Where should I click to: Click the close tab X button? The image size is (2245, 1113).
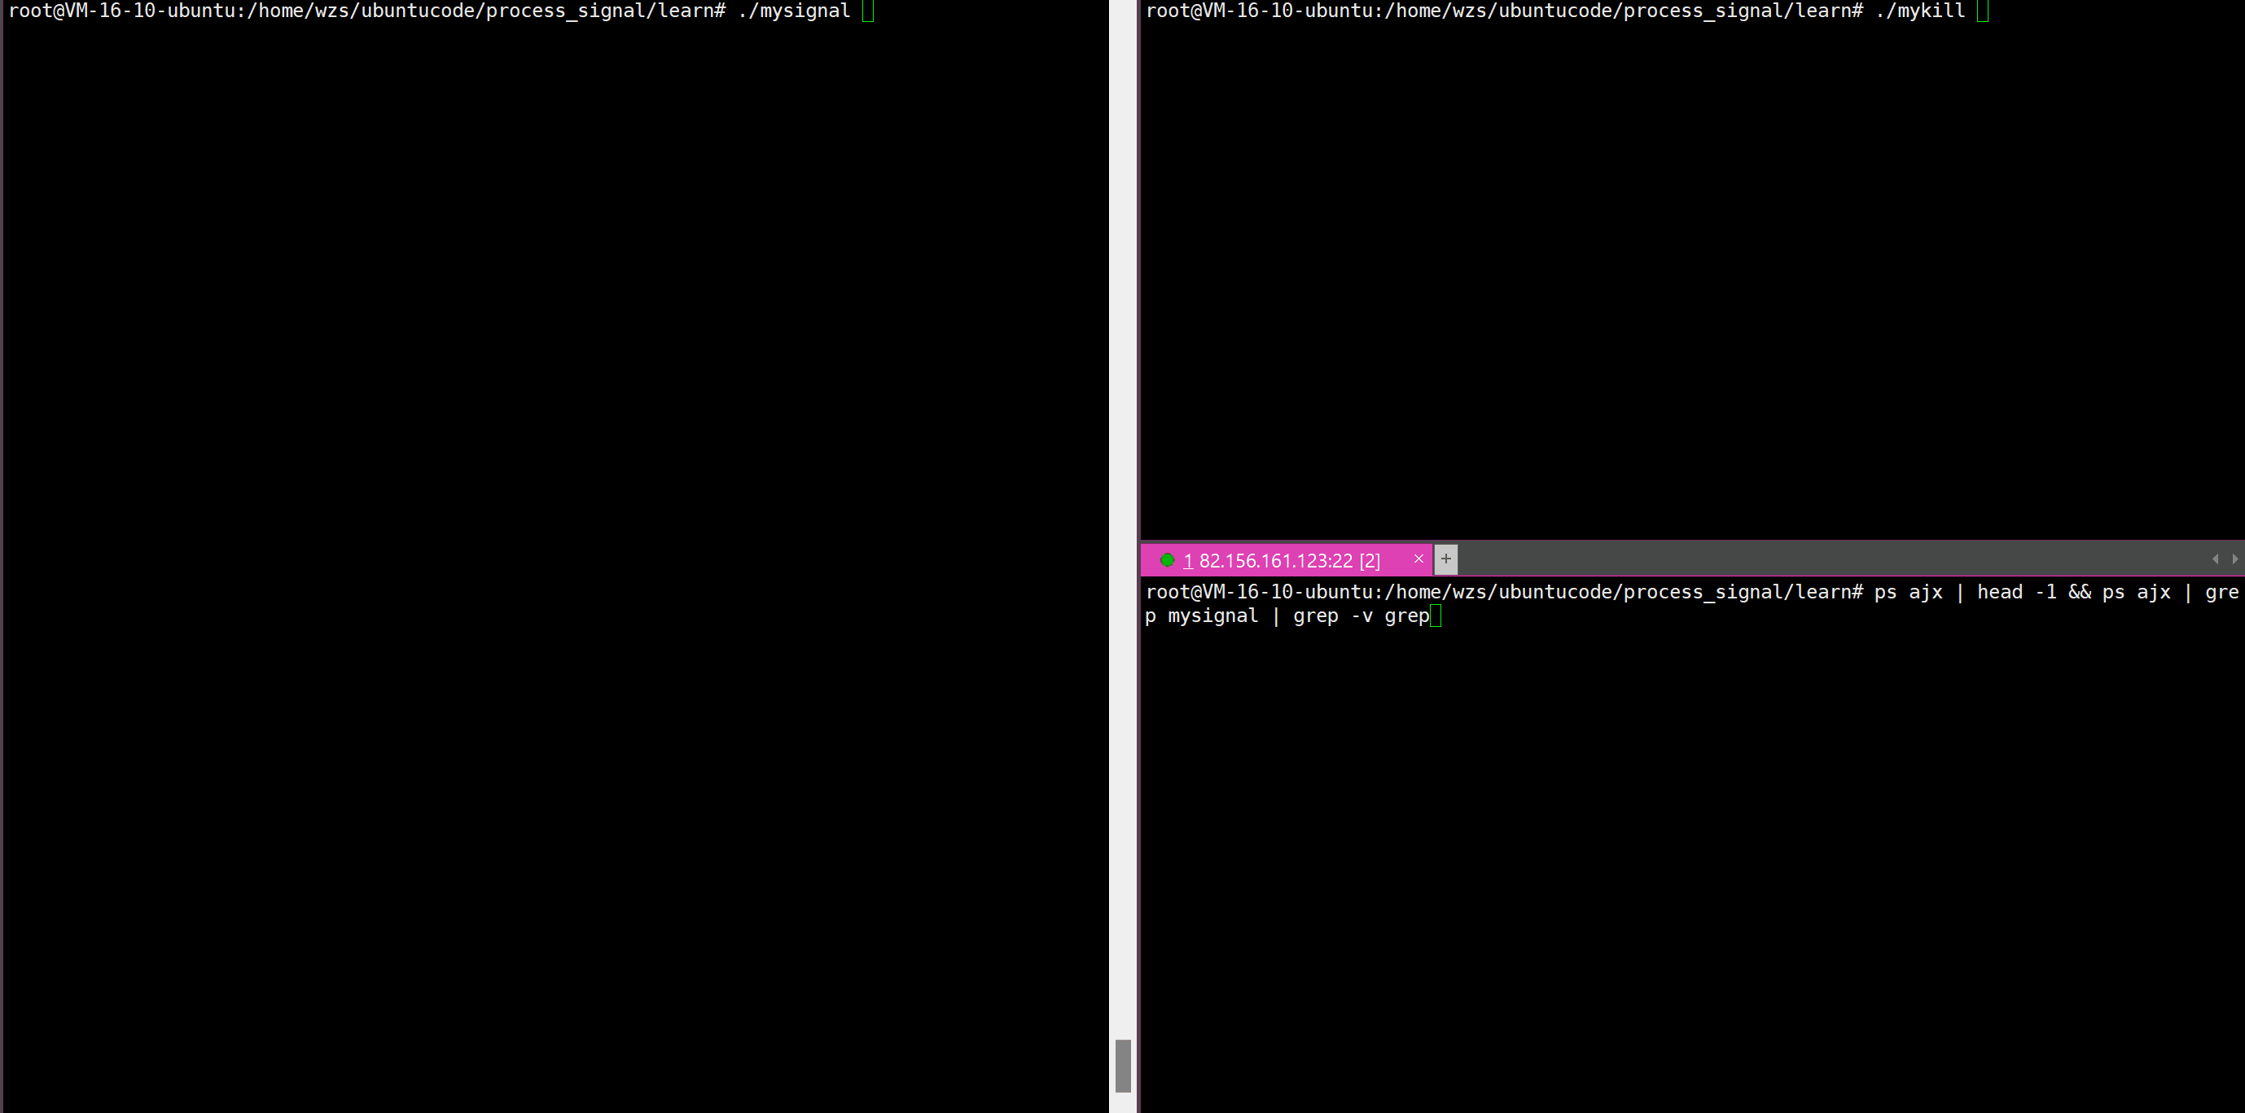click(x=1418, y=559)
